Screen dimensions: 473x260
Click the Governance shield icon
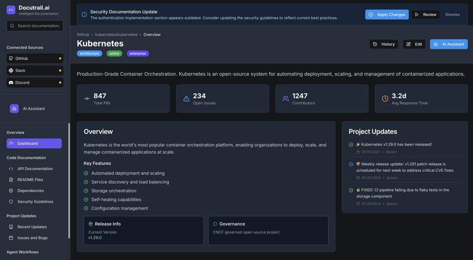coord(215,224)
